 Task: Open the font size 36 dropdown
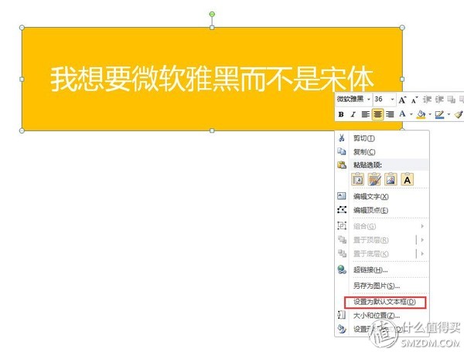click(x=392, y=100)
